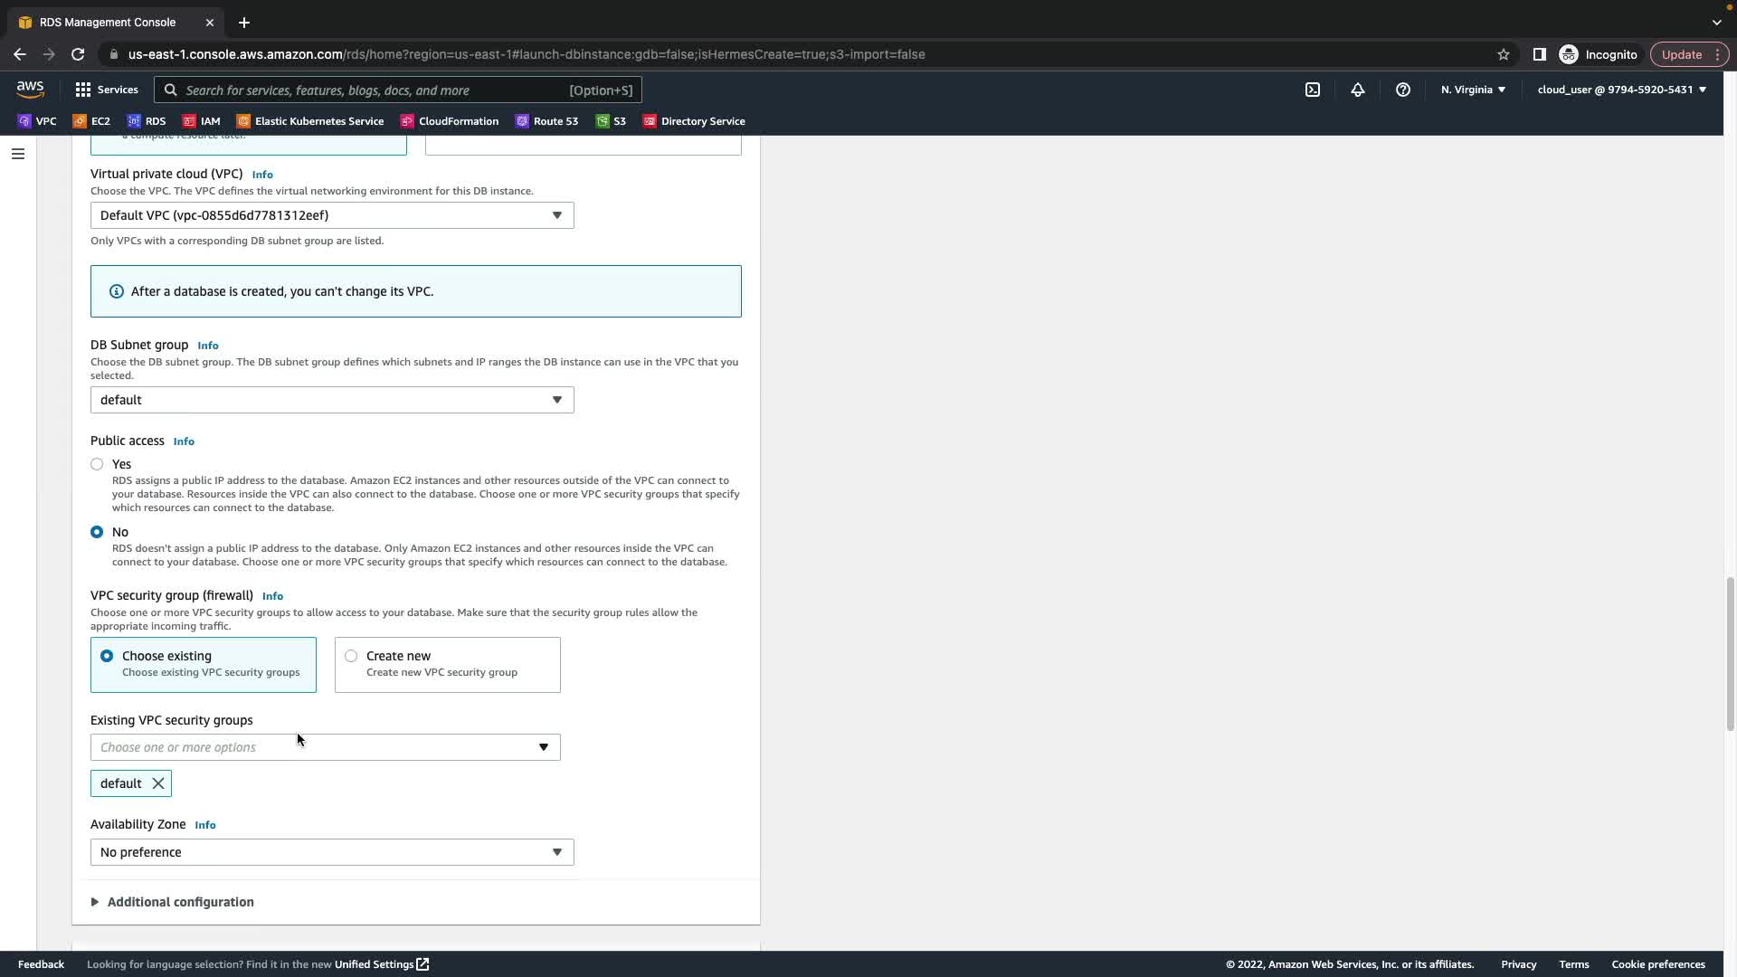The height and width of the screenshot is (977, 1737).
Task: Expand the left navigation hamburger menu
Action: pos(17,154)
